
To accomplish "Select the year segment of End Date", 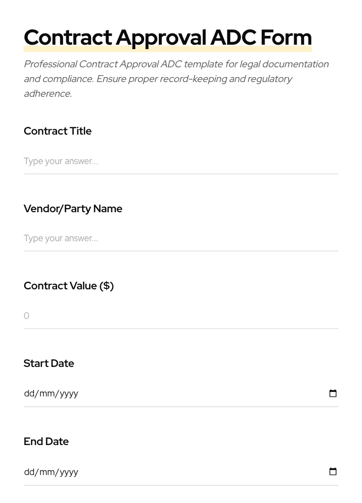I will (x=69, y=472).
